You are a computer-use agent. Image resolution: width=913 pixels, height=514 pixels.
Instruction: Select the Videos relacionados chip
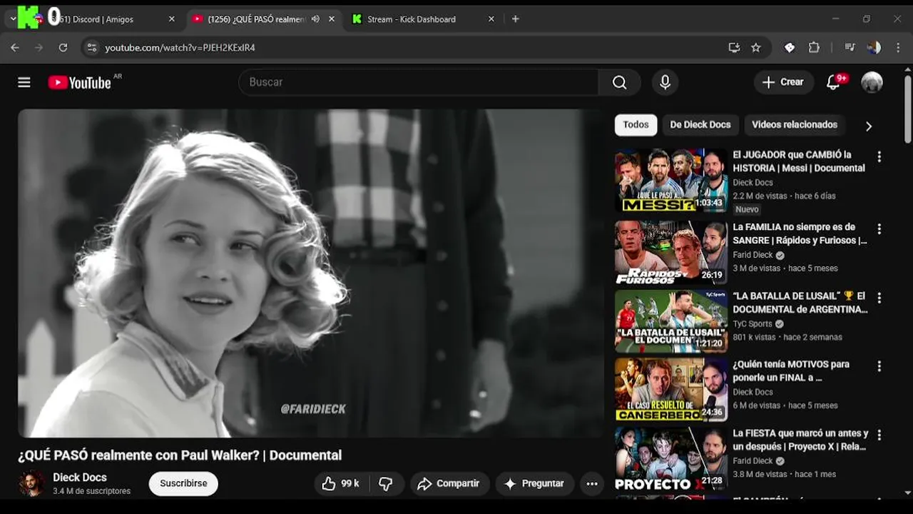(x=795, y=125)
